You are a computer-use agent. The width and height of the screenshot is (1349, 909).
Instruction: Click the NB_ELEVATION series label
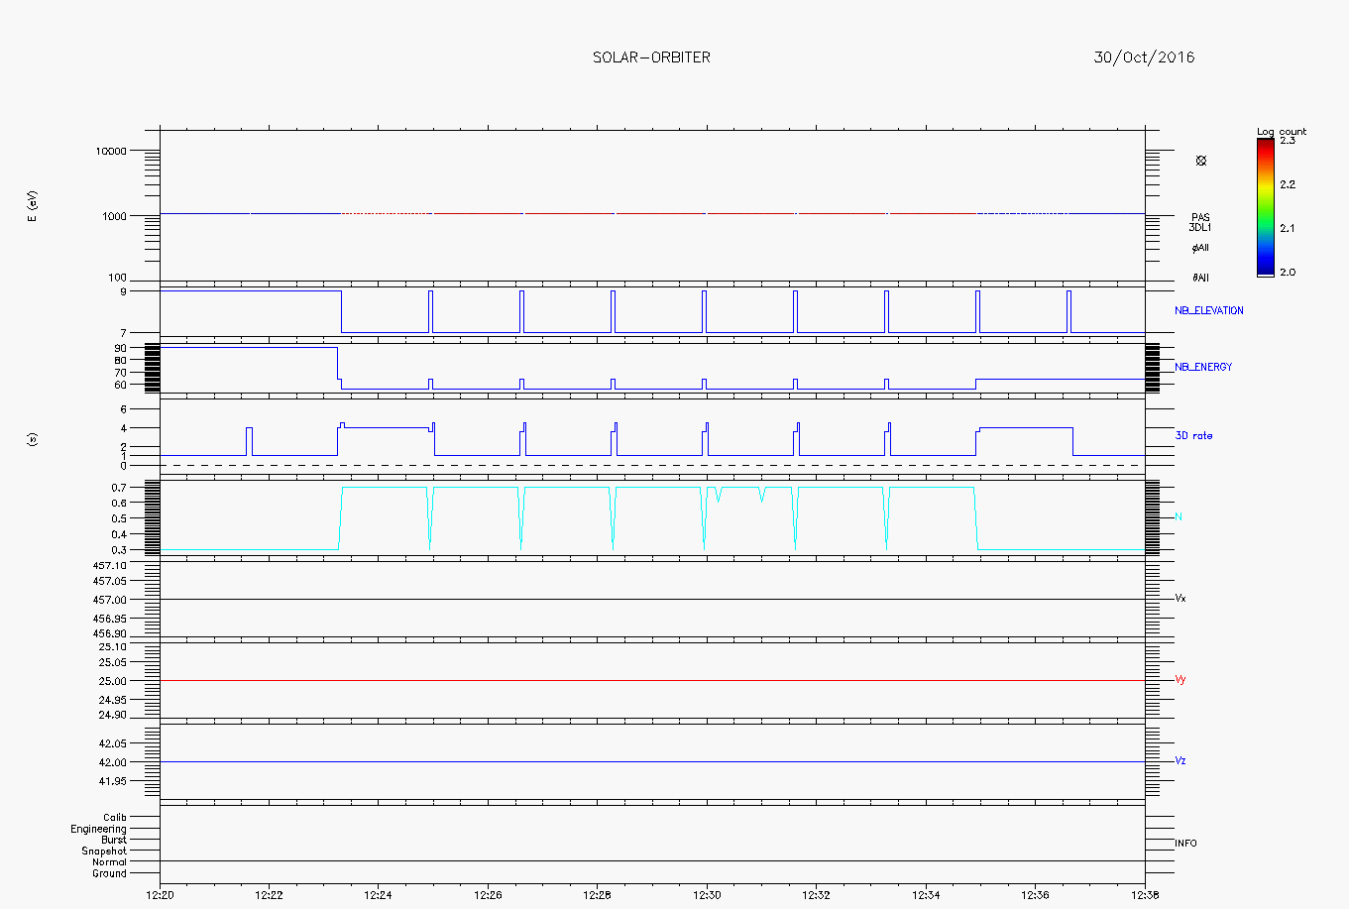[x=1208, y=310]
